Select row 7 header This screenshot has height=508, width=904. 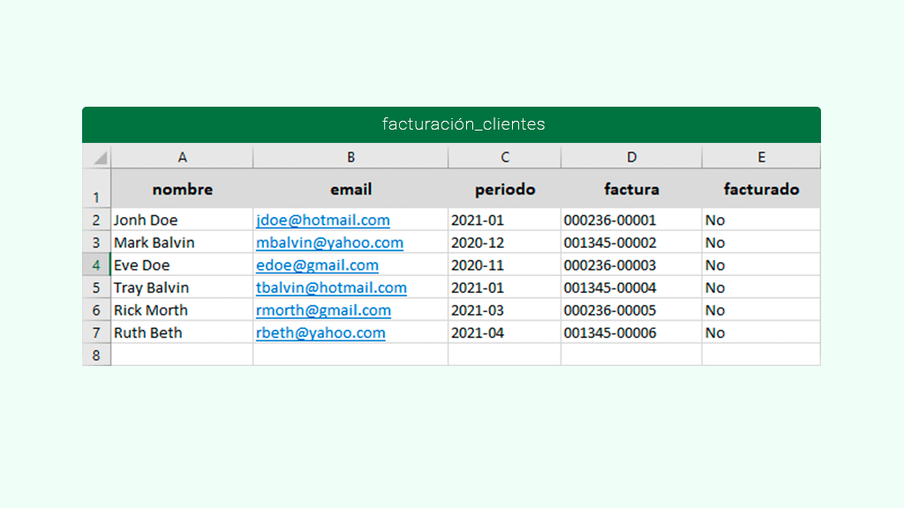[x=96, y=332]
